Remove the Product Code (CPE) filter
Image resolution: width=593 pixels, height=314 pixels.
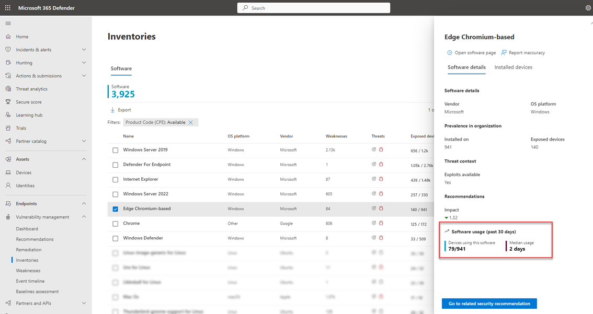190,122
